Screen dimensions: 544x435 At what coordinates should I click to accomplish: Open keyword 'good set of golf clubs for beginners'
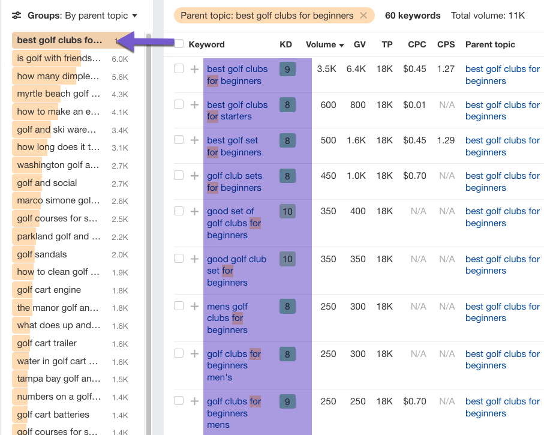[x=234, y=223]
